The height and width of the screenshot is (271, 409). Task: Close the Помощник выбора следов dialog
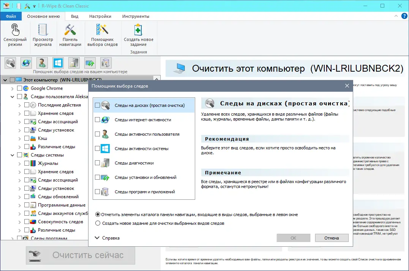pos(347,86)
